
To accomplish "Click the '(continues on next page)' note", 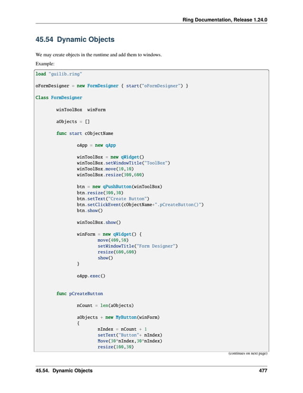I will 248,353.
